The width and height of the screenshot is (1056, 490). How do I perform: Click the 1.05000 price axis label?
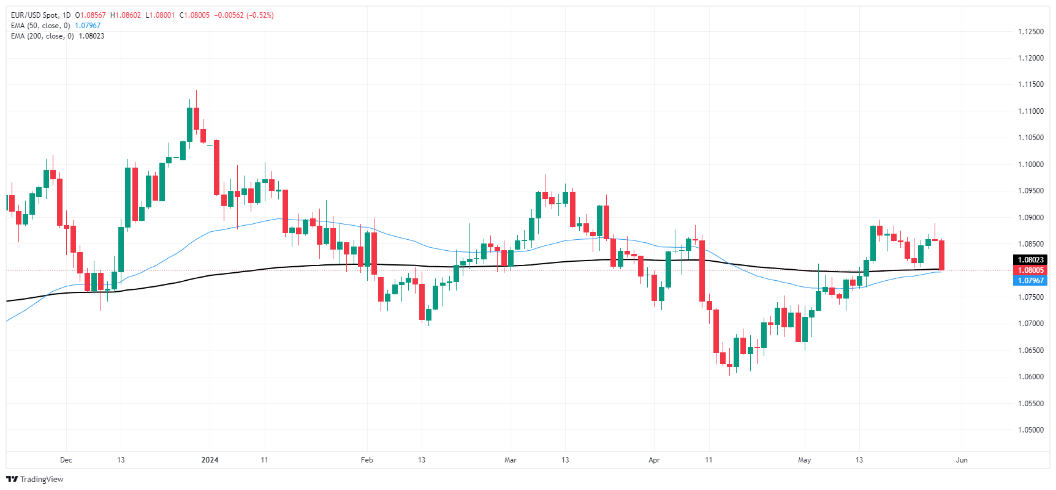click(1030, 430)
